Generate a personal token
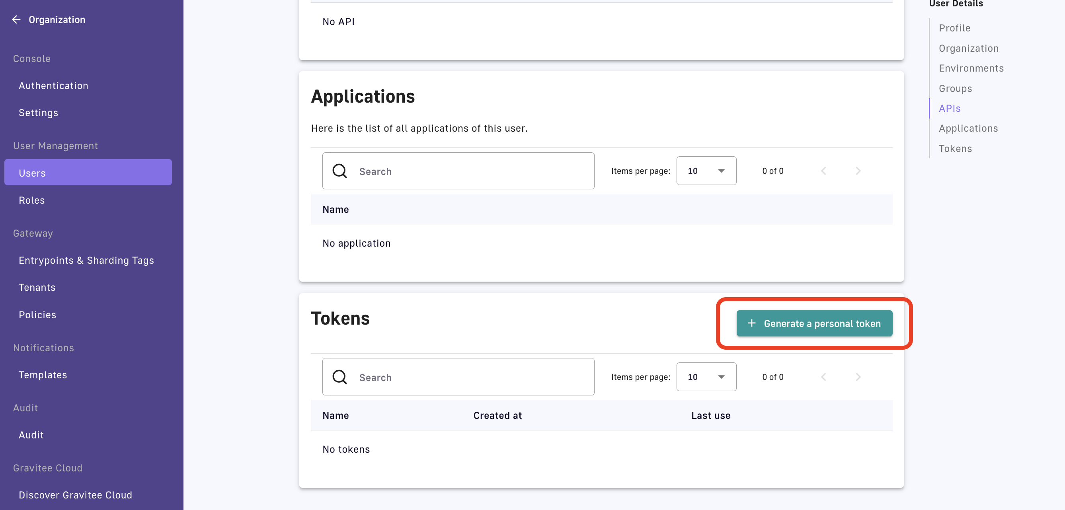The image size is (1065, 510). pyautogui.click(x=814, y=323)
